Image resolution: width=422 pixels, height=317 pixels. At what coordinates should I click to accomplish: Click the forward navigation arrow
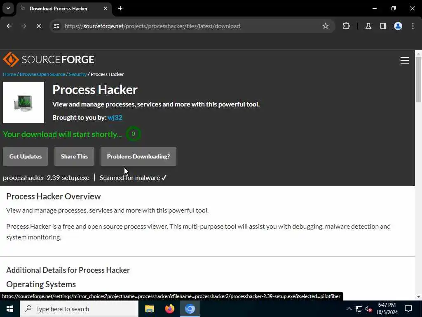[x=23, y=26]
